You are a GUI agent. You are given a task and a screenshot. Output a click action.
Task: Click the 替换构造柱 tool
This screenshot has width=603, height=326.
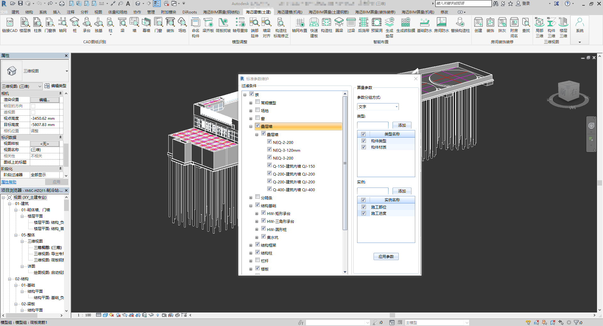pos(460,25)
